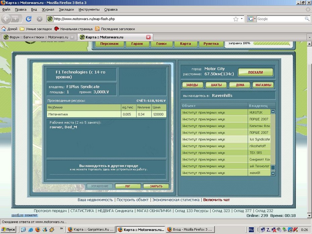Open the Файл menu
The image size is (312, 234).
coord(6,9)
